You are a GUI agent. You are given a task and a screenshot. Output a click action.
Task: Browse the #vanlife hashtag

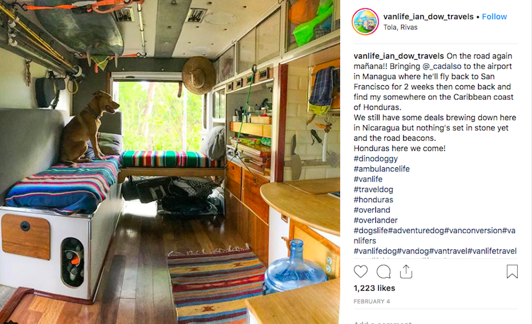click(368, 179)
